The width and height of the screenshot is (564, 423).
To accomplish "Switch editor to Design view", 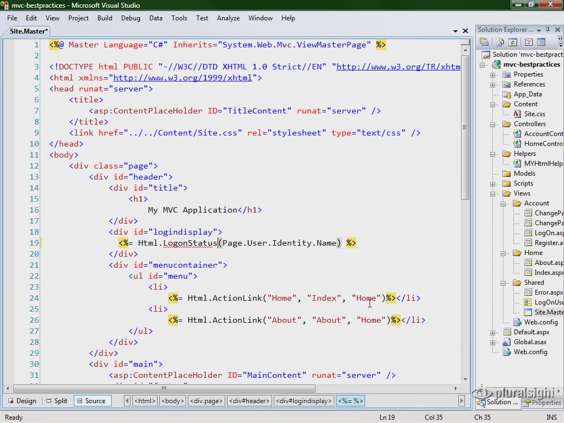I will coord(22,401).
